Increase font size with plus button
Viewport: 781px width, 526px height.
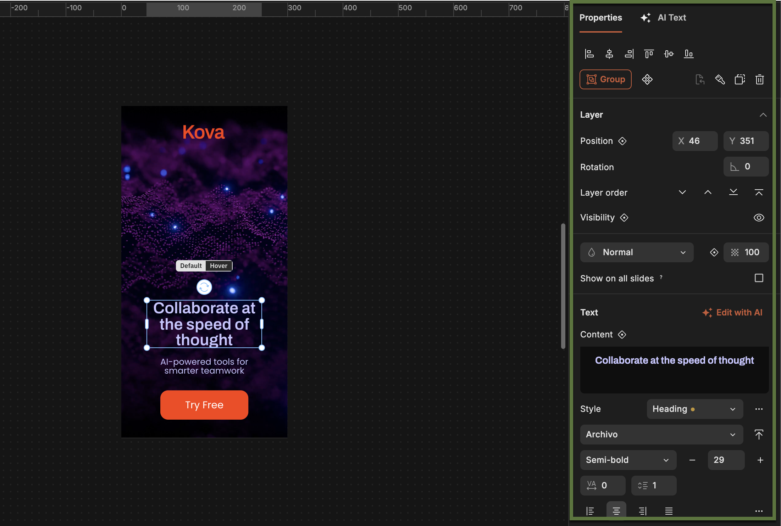tap(760, 460)
